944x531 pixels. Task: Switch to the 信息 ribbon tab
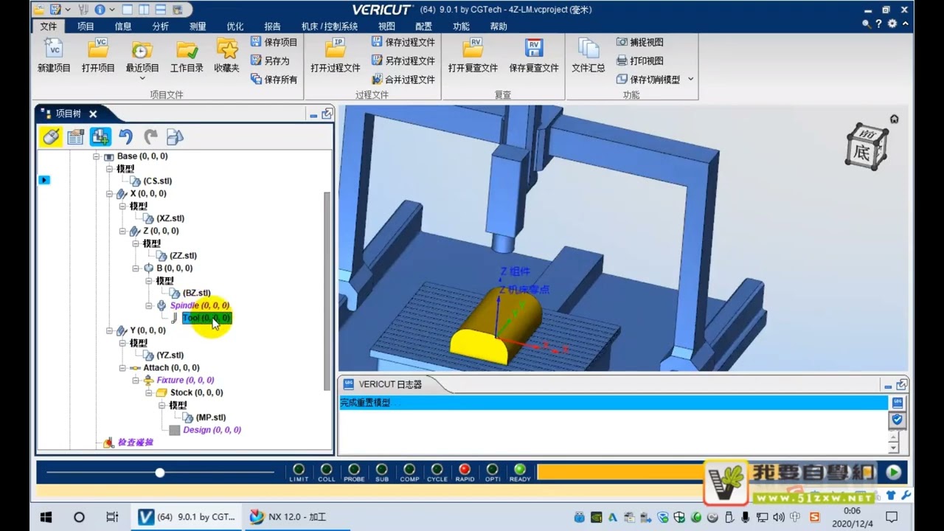point(123,26)
